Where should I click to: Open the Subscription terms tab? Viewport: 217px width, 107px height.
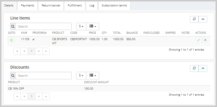click(x=114, y=6)
